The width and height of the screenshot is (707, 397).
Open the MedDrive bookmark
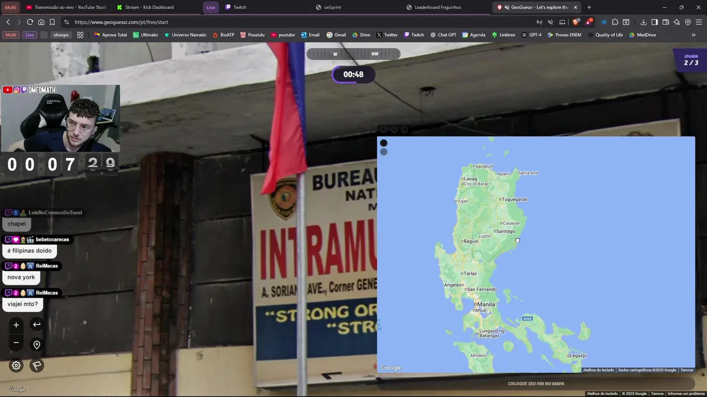point(642,35)
